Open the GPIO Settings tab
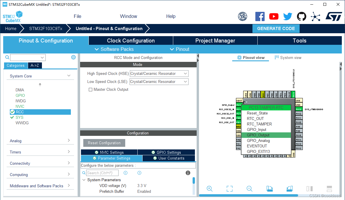 [x=166, y=152]
